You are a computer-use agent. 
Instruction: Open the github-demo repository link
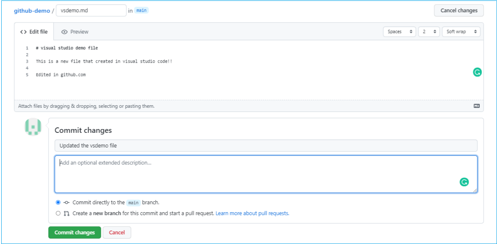32,11
